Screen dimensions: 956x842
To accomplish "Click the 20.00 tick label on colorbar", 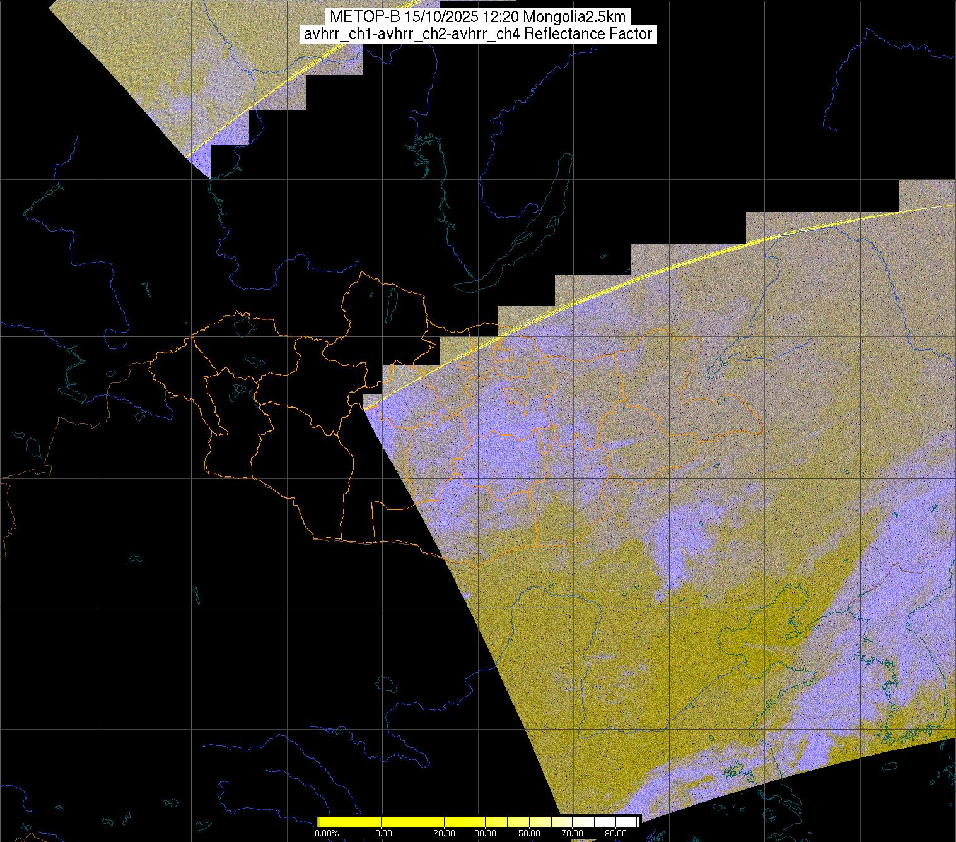I will coord(444,834).
